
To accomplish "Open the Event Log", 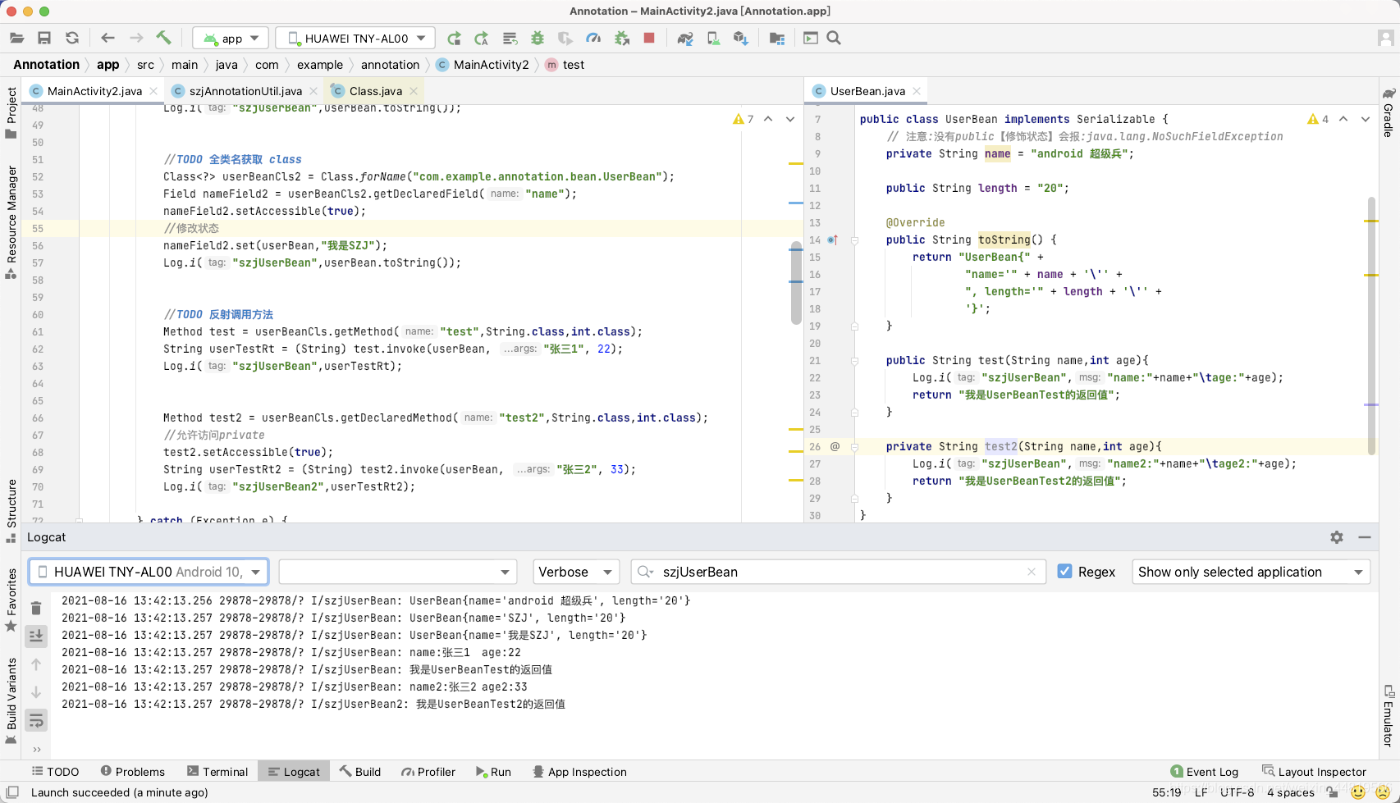I will point(1204,772).
